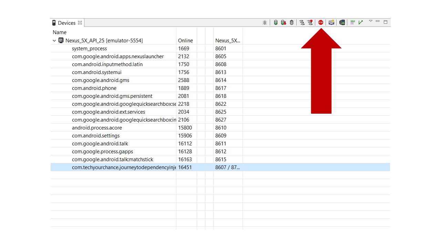The height and width of the screenshot is (248, 441).
Task: Click debug port value 8605
Action: tap(221, 56)
